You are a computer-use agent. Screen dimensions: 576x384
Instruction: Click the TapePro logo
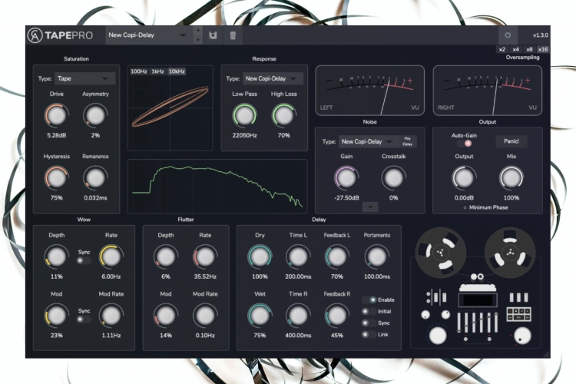60,35
